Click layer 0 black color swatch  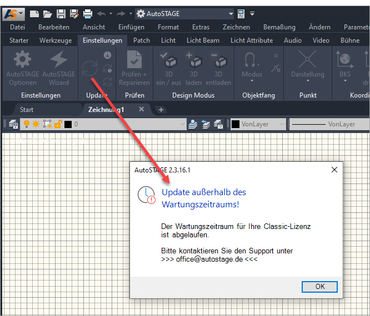68,124
